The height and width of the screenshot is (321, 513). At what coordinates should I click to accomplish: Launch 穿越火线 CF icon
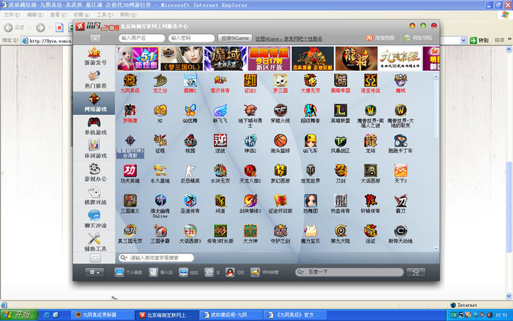280,110
